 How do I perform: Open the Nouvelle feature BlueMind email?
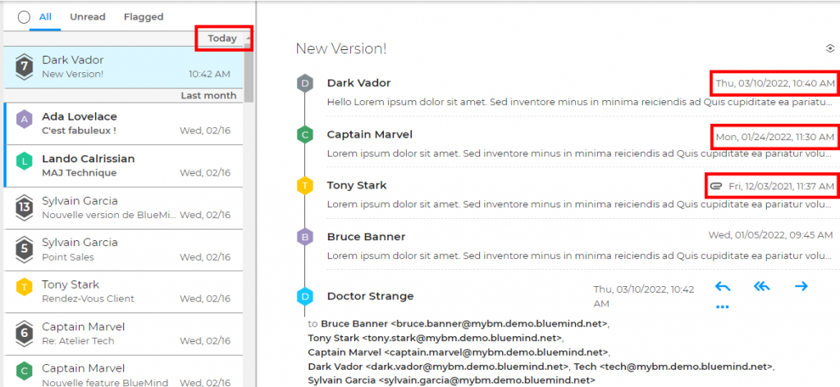point(123,371)
